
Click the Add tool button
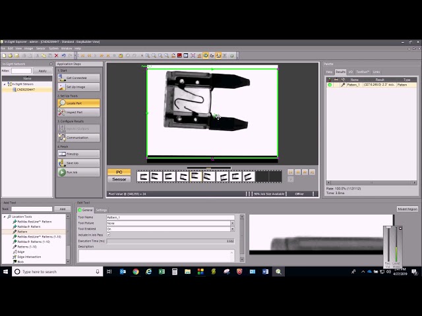63,209
